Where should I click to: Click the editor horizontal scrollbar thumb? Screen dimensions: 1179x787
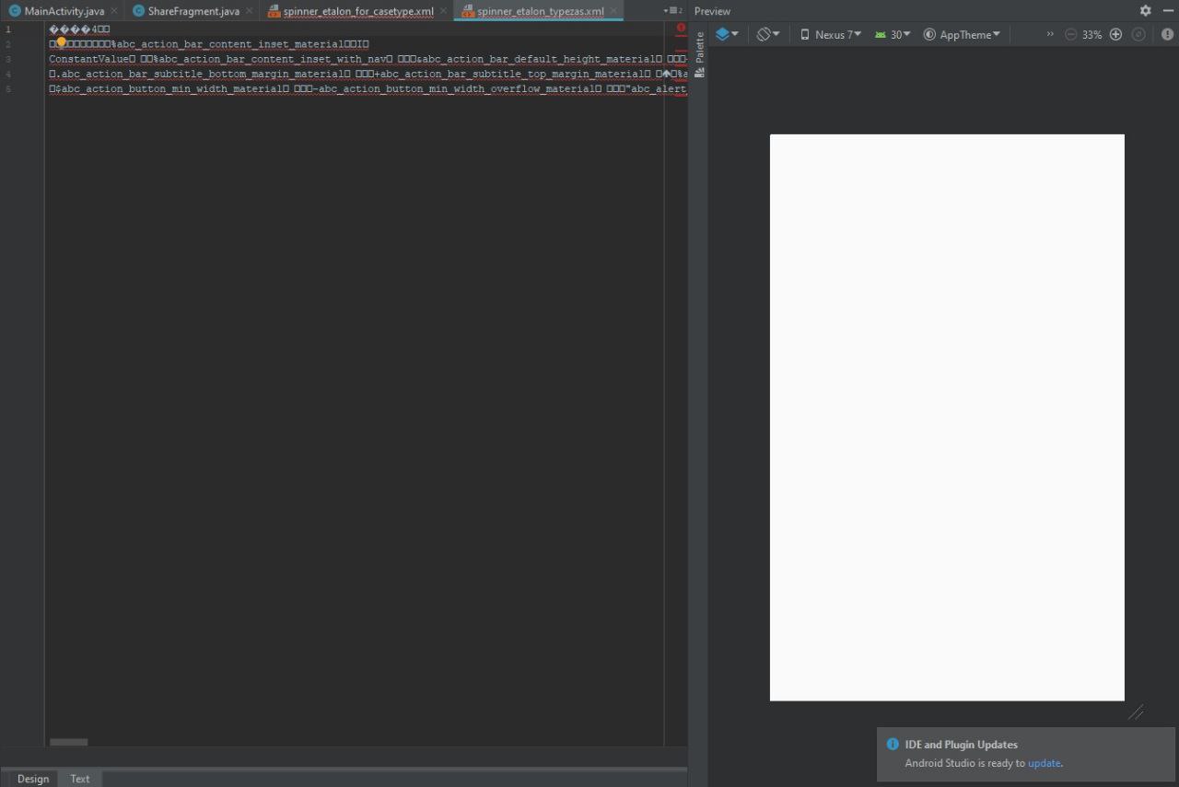pyautogui.click(x=69, y=742)
